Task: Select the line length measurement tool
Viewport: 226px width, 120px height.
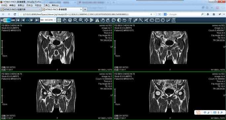Action: coord(141,20)
